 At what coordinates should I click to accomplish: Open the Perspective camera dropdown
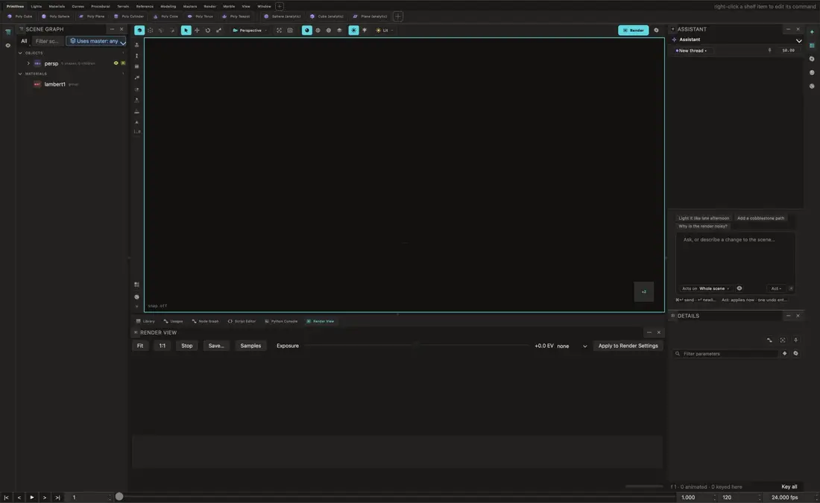(x=250, y=31)
